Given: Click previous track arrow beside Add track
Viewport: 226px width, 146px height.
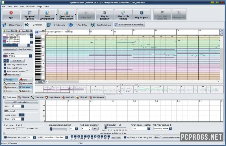Looking at the screenshot, I should click(5, 61).
